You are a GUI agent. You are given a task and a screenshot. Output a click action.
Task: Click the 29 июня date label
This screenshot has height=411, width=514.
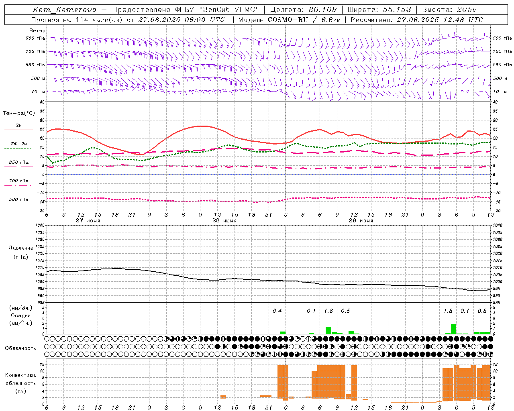[361, 220]
